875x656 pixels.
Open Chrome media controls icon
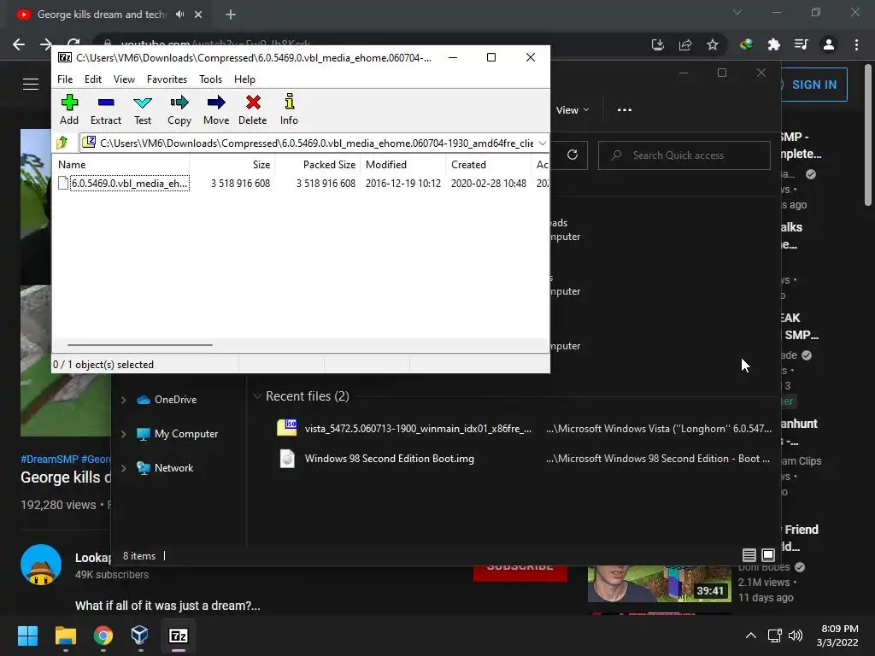pos(802,44)
